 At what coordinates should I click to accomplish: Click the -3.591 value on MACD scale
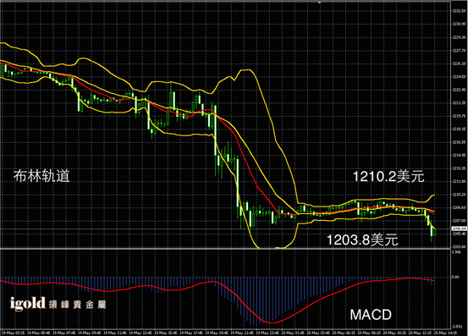pyautogui.click(x=457, y=327)
